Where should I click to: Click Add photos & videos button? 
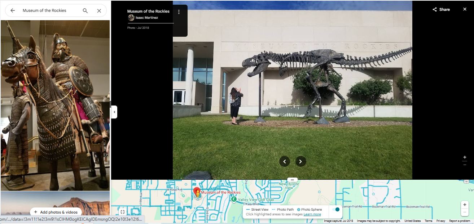click(56, 212)
